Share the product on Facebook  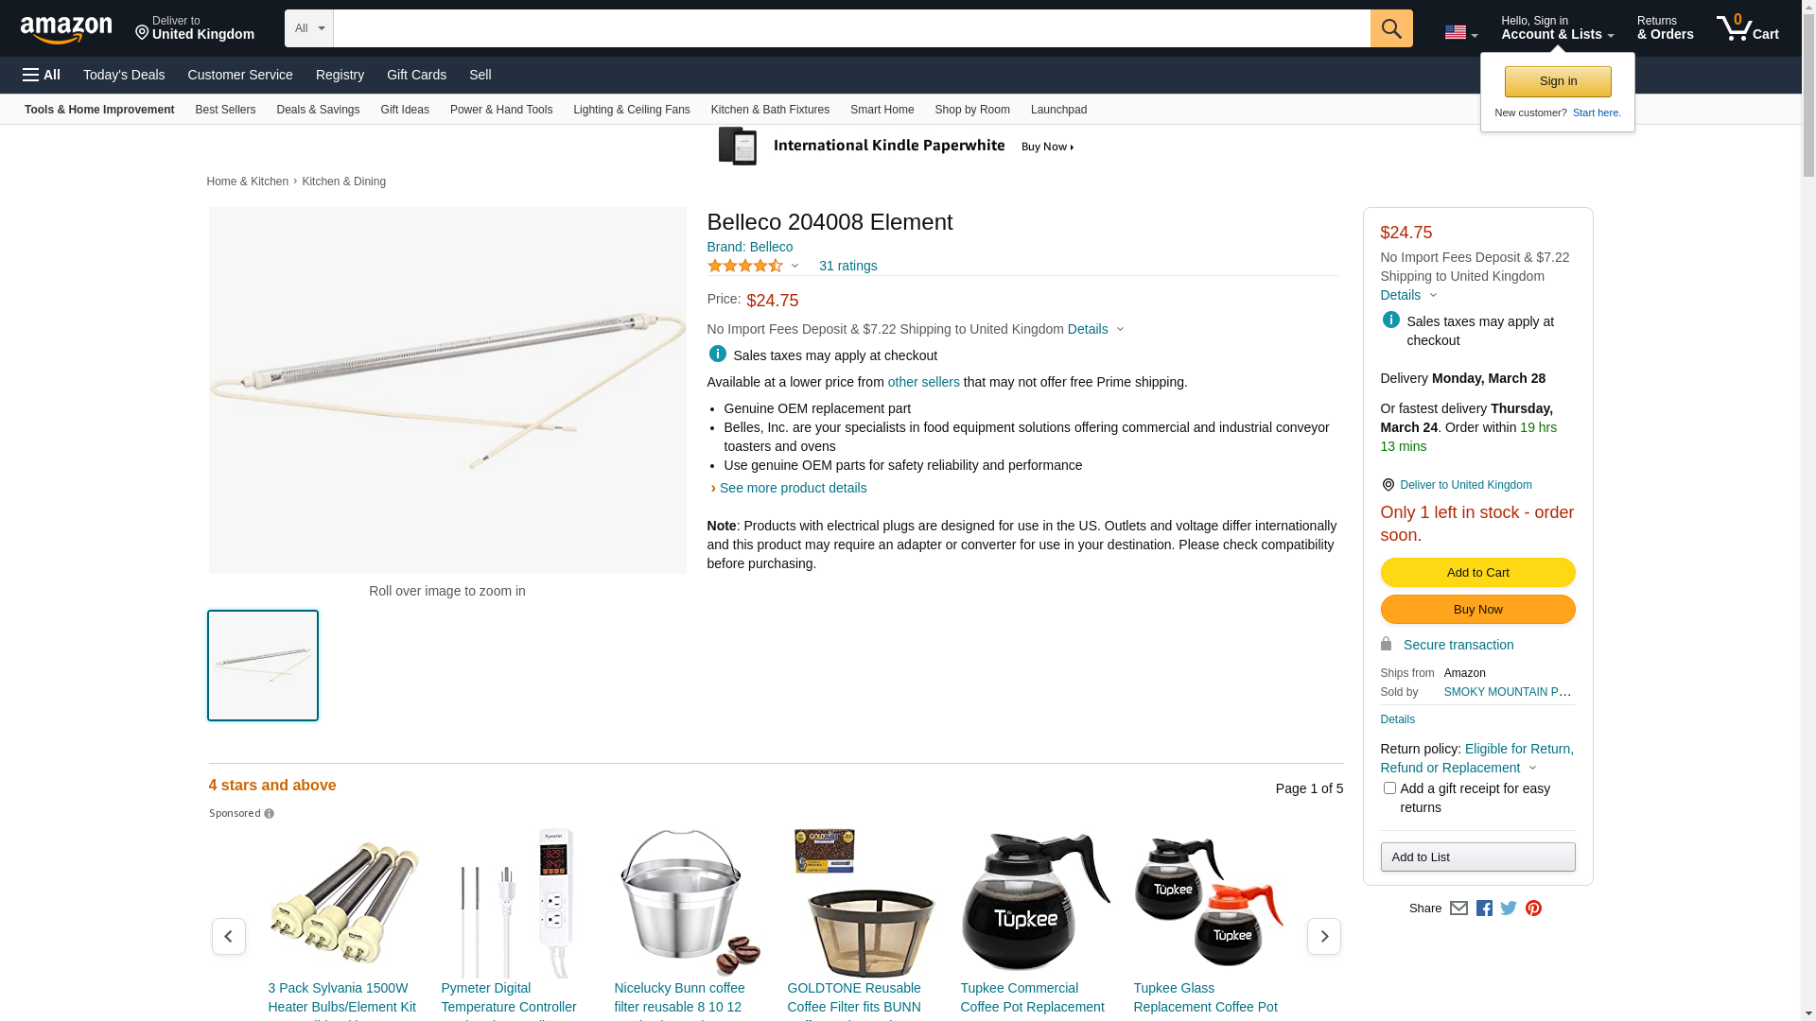click(1484, 909)
